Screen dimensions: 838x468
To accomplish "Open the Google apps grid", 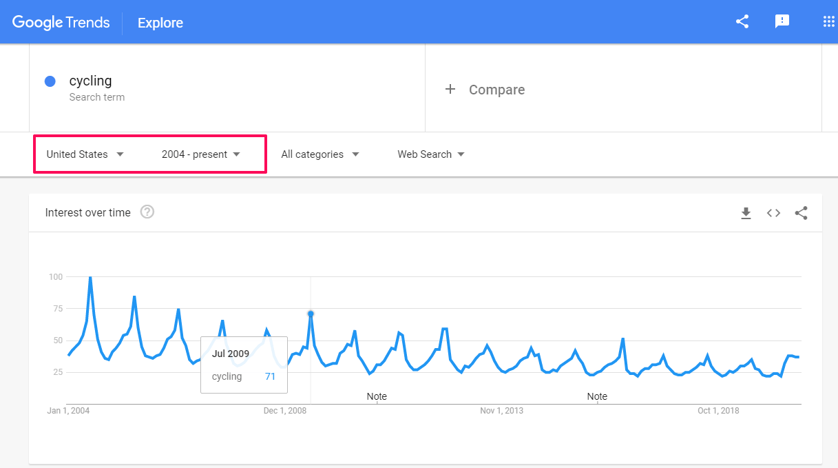I will point(828,21).
